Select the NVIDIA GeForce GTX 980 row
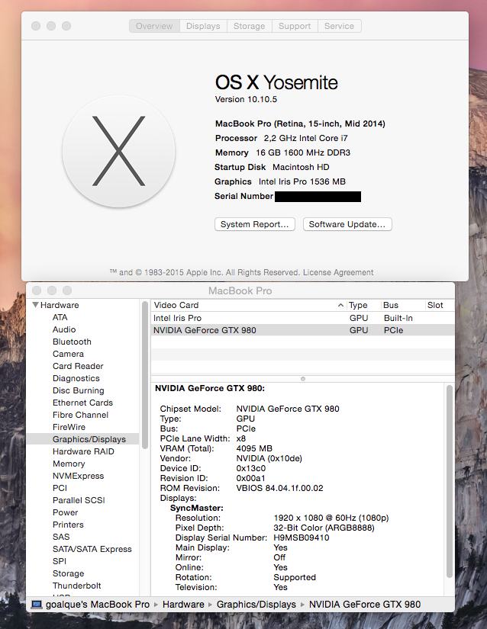This screenshot has height=629, width=487. (303, 330)
